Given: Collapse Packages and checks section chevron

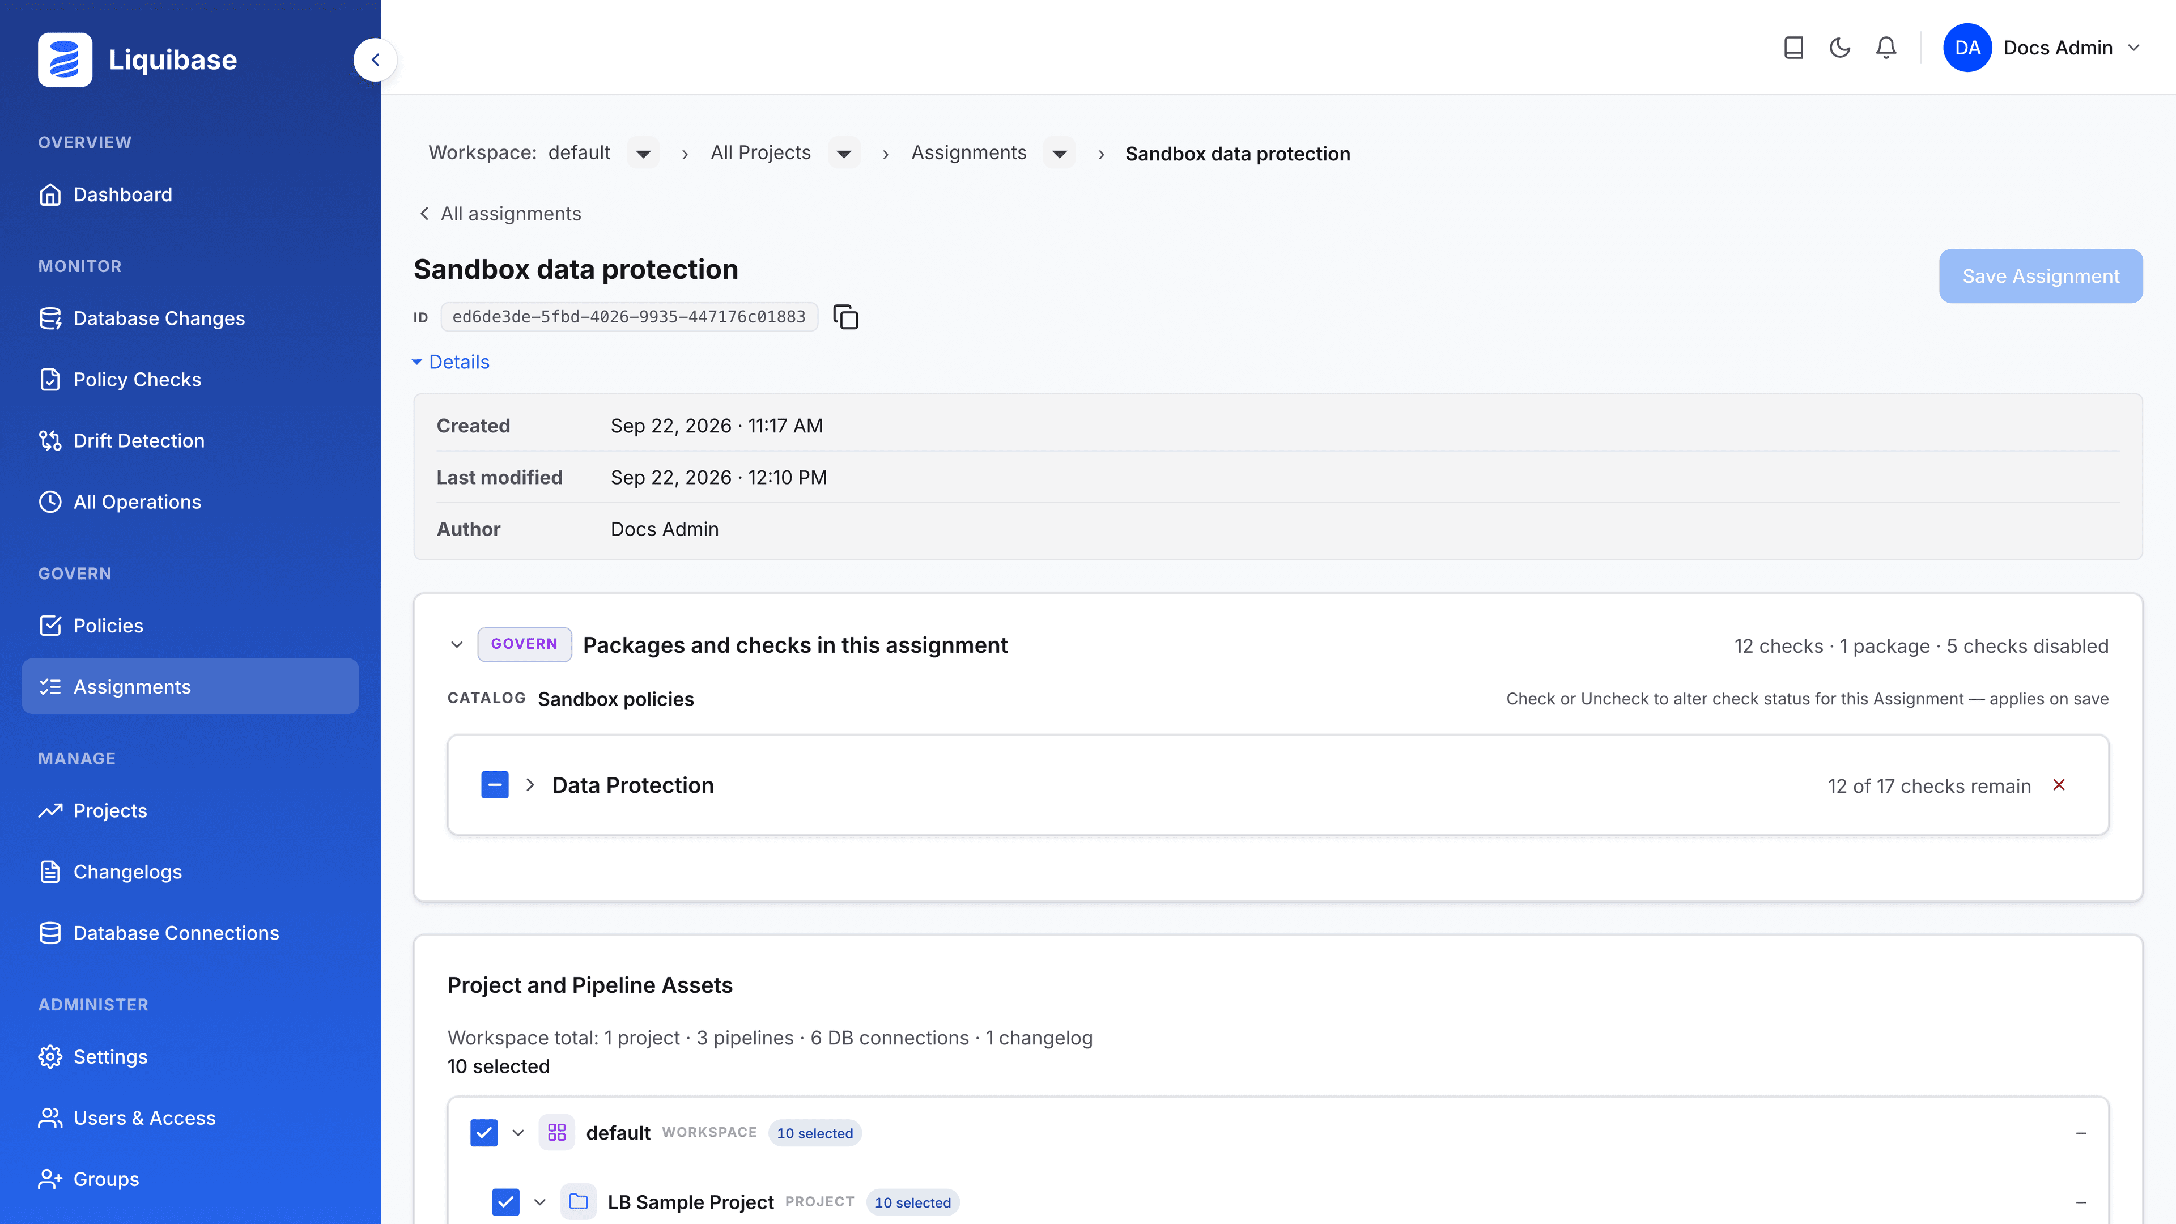Looking at the screenshot, I should pos(457,645).
